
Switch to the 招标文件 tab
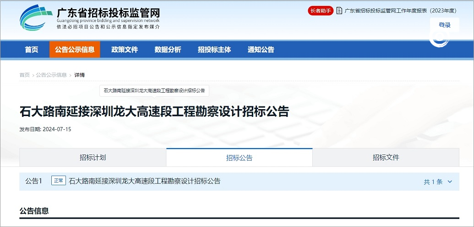[x=386, y=157]
